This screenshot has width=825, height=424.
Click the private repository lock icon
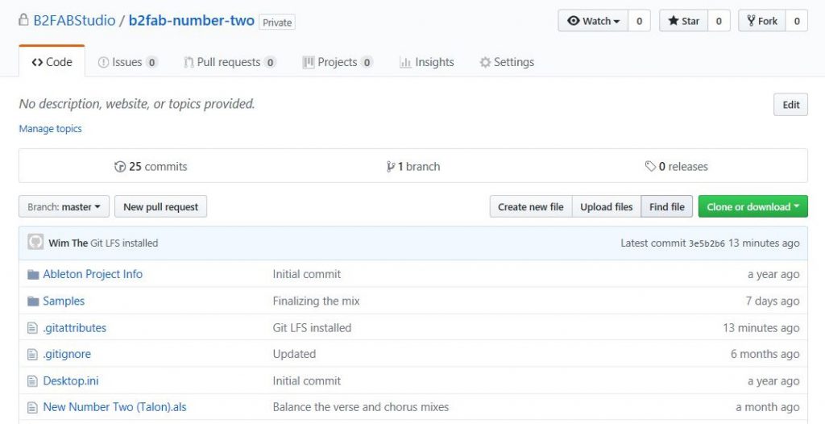[x=23, y=20]
